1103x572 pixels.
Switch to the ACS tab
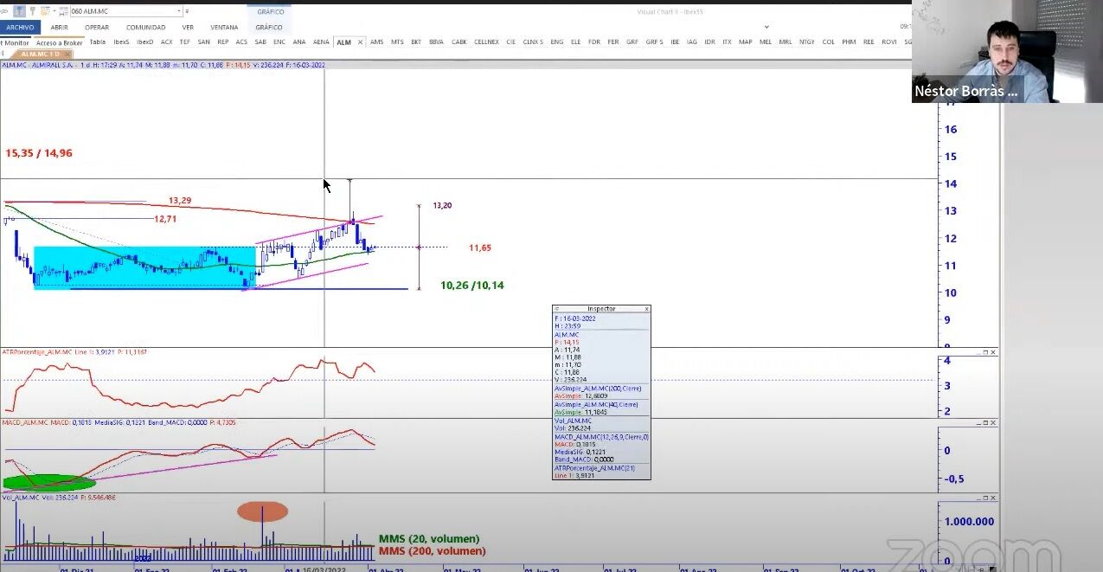(x=241, y=42)
